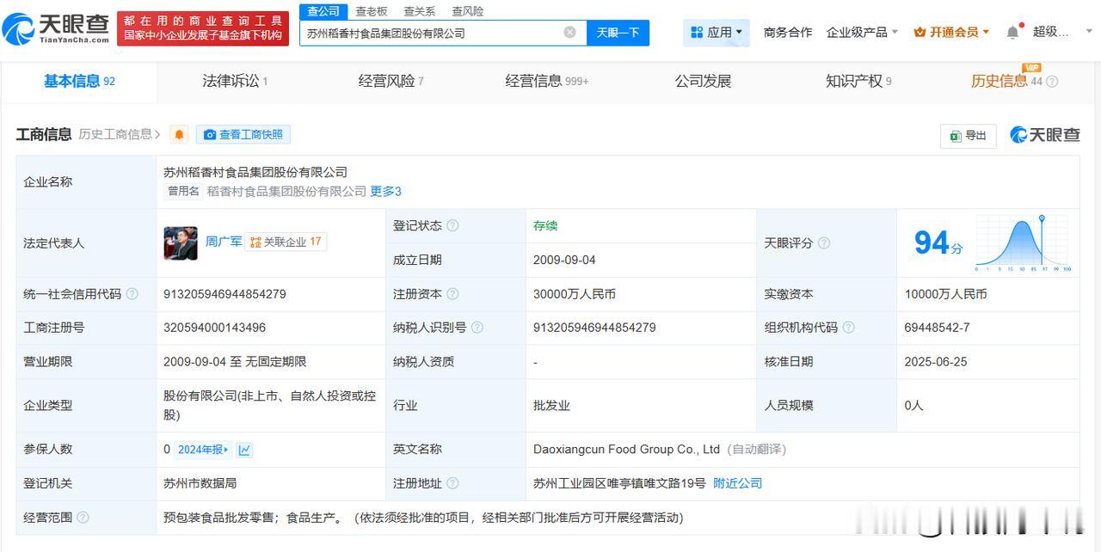Screen dimensions: 1101x552
Task: Click the help icon next to 纳税人识别号
Action: click(x=477, y=328)
